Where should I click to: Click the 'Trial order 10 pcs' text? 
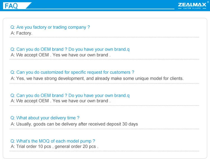pyautogui.click(x=34, y=146)
